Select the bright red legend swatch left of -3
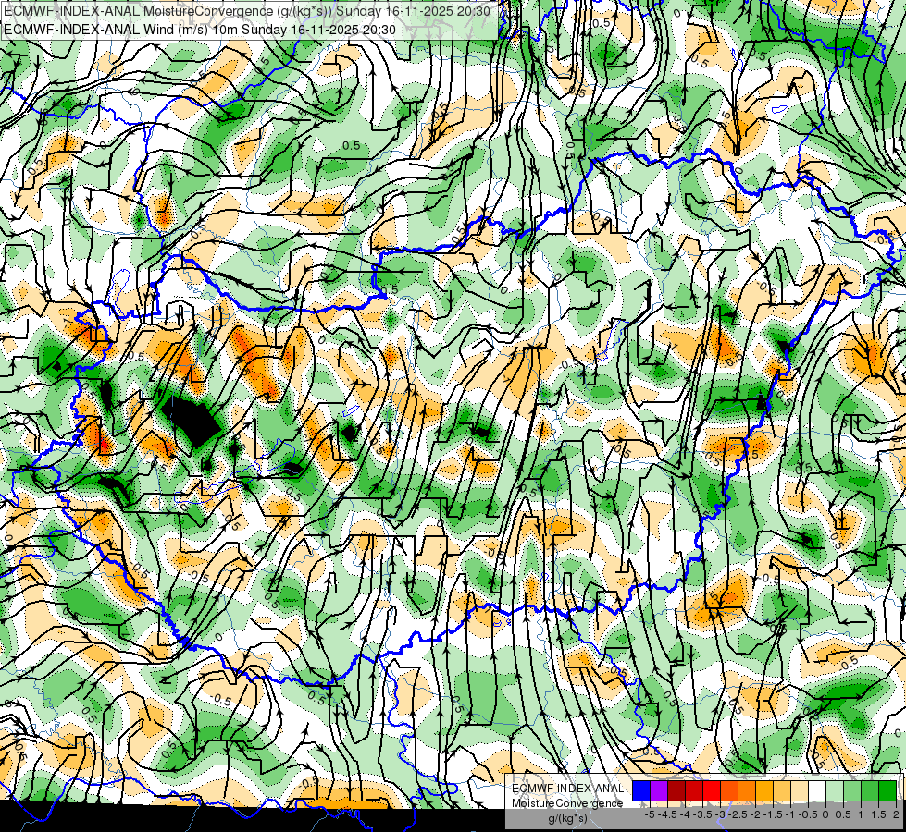The image size is (906, 832). 712,791
